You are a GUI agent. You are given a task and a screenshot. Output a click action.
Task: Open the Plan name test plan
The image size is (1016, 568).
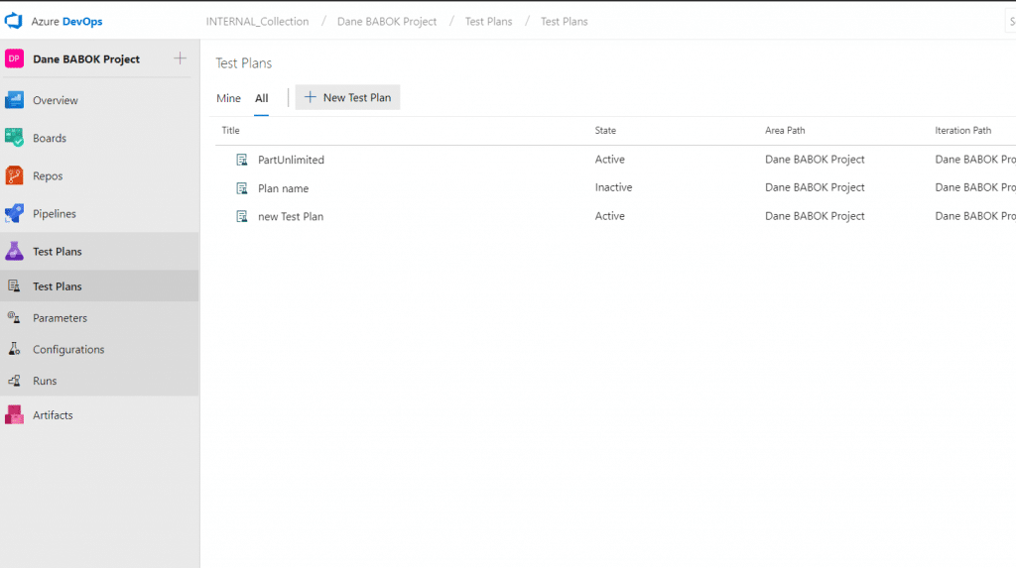(x=283, y=188)
